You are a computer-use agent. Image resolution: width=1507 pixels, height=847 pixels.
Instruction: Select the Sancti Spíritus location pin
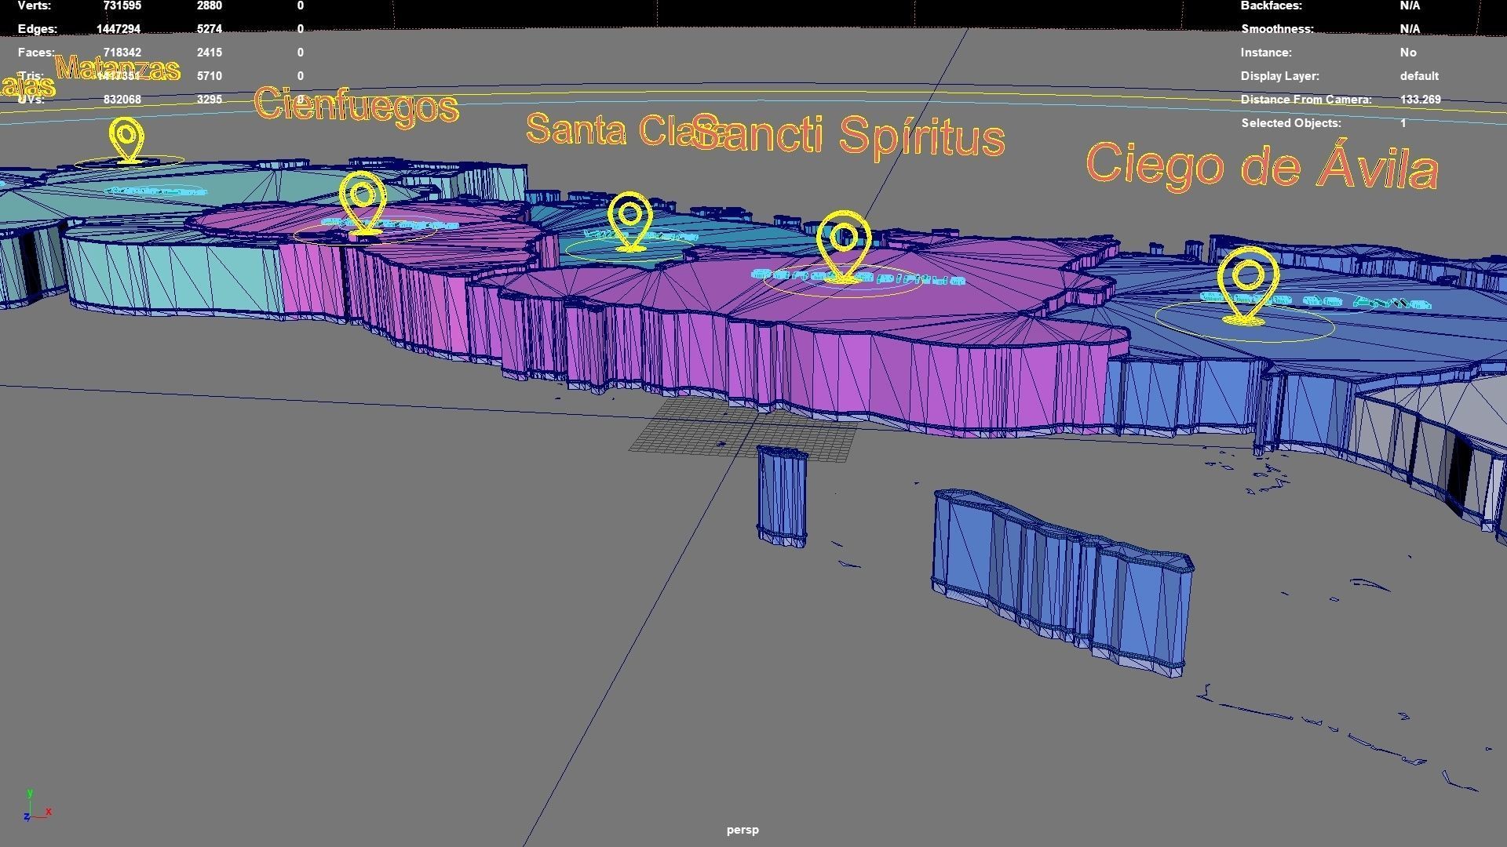point(844,242)
